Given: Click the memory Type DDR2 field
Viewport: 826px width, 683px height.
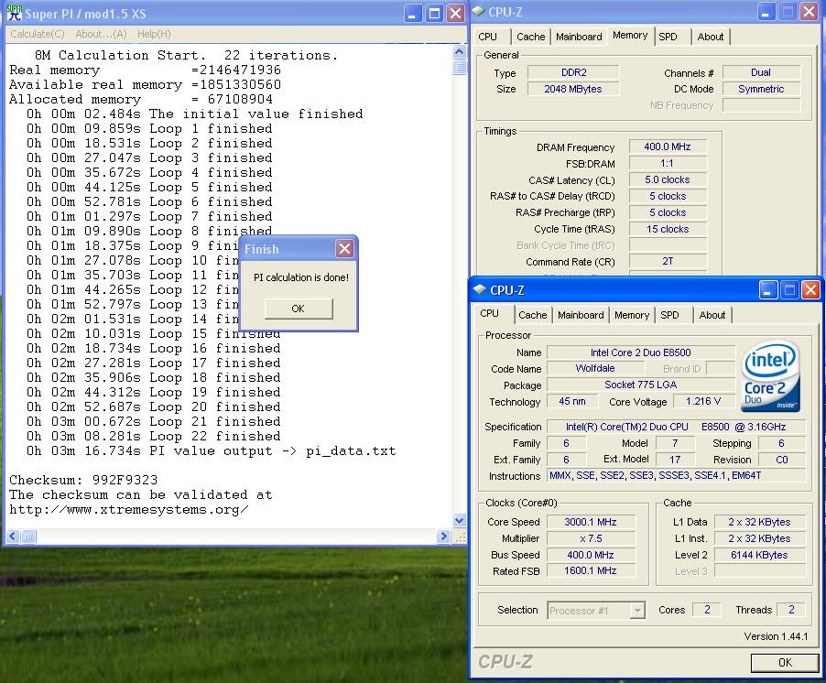Looking at the screenshot, I should click(x=573, y=72).
